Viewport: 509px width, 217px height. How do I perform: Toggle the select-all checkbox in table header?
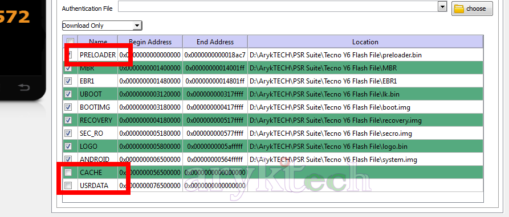click(x=70, y=41)
